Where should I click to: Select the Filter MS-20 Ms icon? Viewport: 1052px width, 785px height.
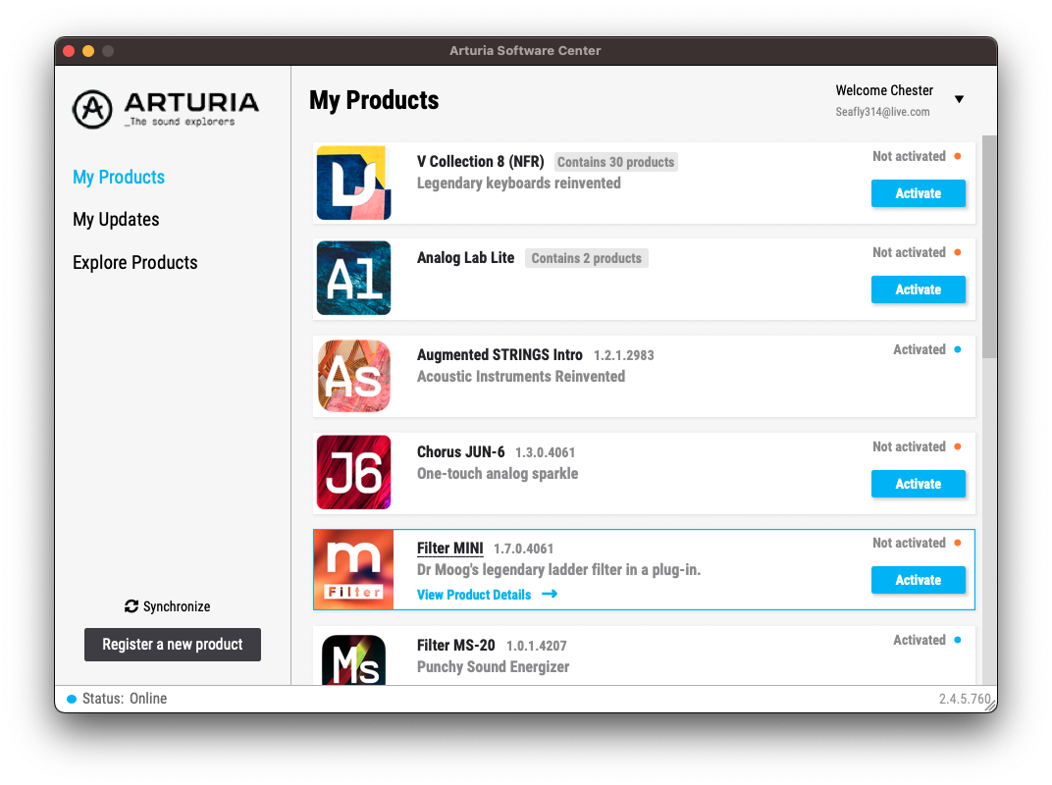pos(353,659)
